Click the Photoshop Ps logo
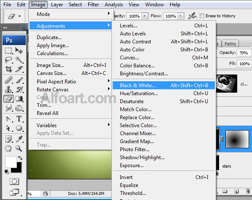The image size is (252, 200). point(14,40)
